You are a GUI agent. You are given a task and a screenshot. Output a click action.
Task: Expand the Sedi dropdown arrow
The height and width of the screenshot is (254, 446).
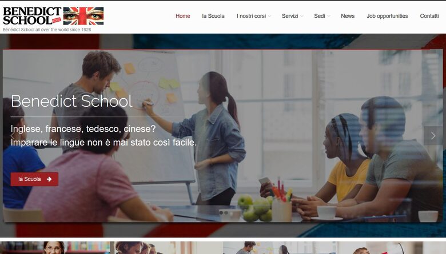329,16
